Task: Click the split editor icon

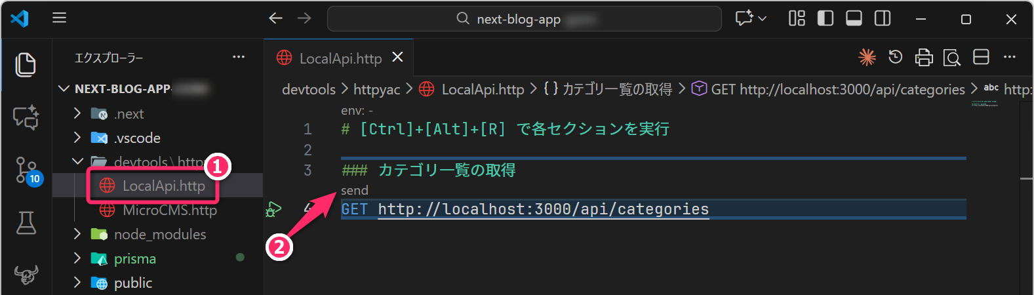Action: pyautogui.click(x=981, y=58)
